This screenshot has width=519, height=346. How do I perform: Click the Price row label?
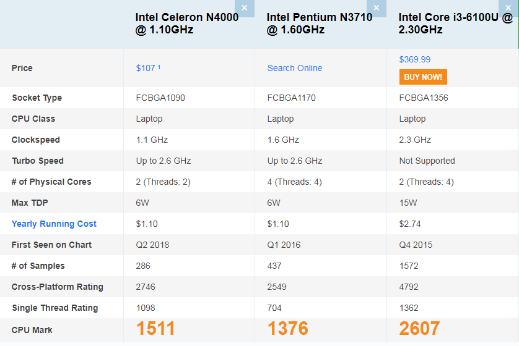point(22,68)
